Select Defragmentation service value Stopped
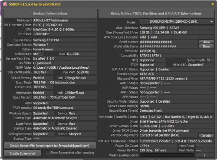 (x=75, y=134)
